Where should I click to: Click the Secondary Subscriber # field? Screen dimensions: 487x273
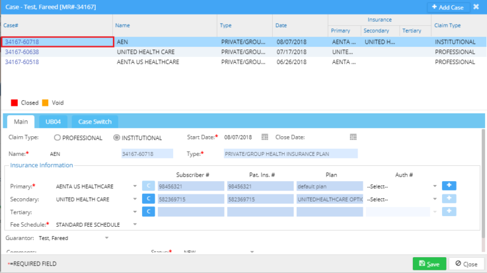pyautogui.click(x=191, y=199)
